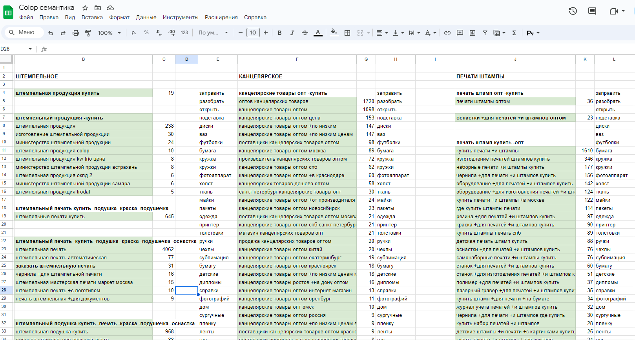Insert a chart
Image resolution: width=635 pixels, height=340 pixels.
pyautogui.click(x=473, y=33)
